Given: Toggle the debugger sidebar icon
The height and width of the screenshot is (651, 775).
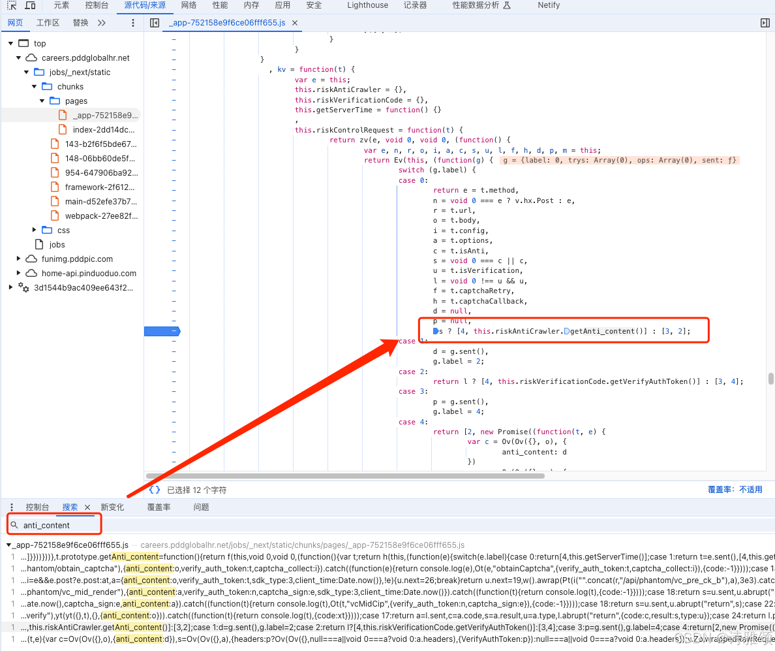Looking at the screenshot, I should (765, 23).
